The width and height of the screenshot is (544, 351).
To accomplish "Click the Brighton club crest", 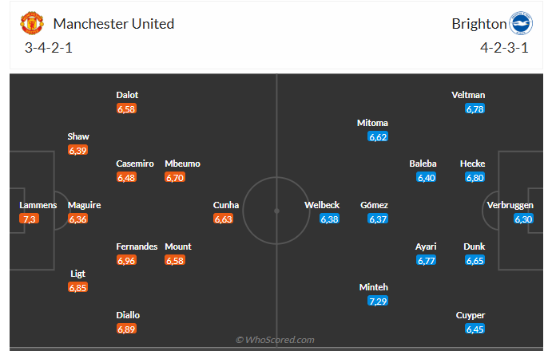I will 522,24.
